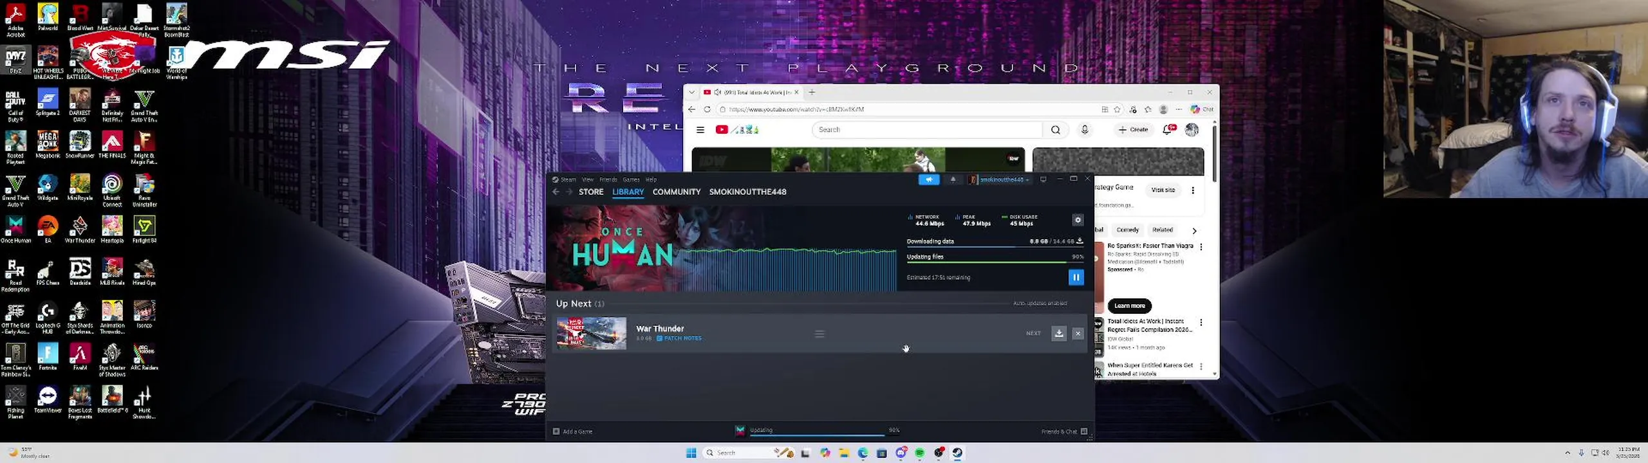Open the Games menu in Steam

(631, 179)
